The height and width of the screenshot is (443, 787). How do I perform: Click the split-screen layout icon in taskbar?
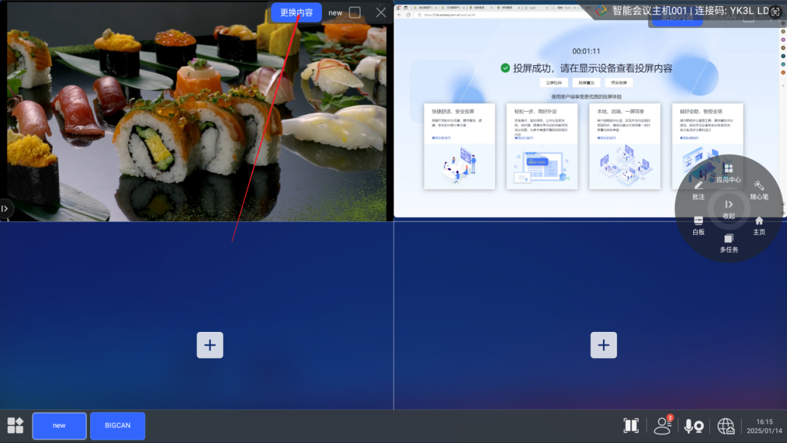[x=631, y=426]
